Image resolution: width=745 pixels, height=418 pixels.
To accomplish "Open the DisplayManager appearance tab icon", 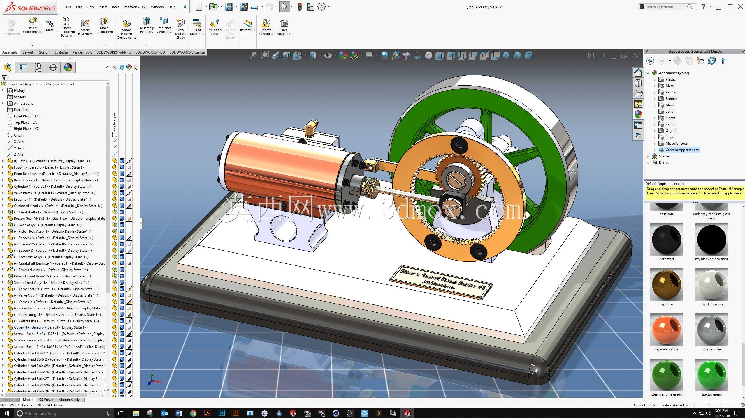I will tap(68, 68).
